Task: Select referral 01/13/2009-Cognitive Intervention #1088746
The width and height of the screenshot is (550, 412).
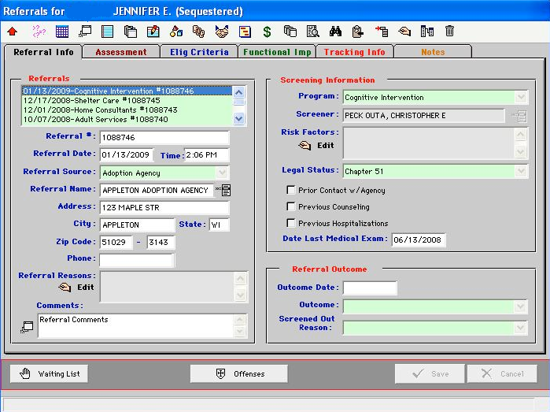Action: pos(127,91)
